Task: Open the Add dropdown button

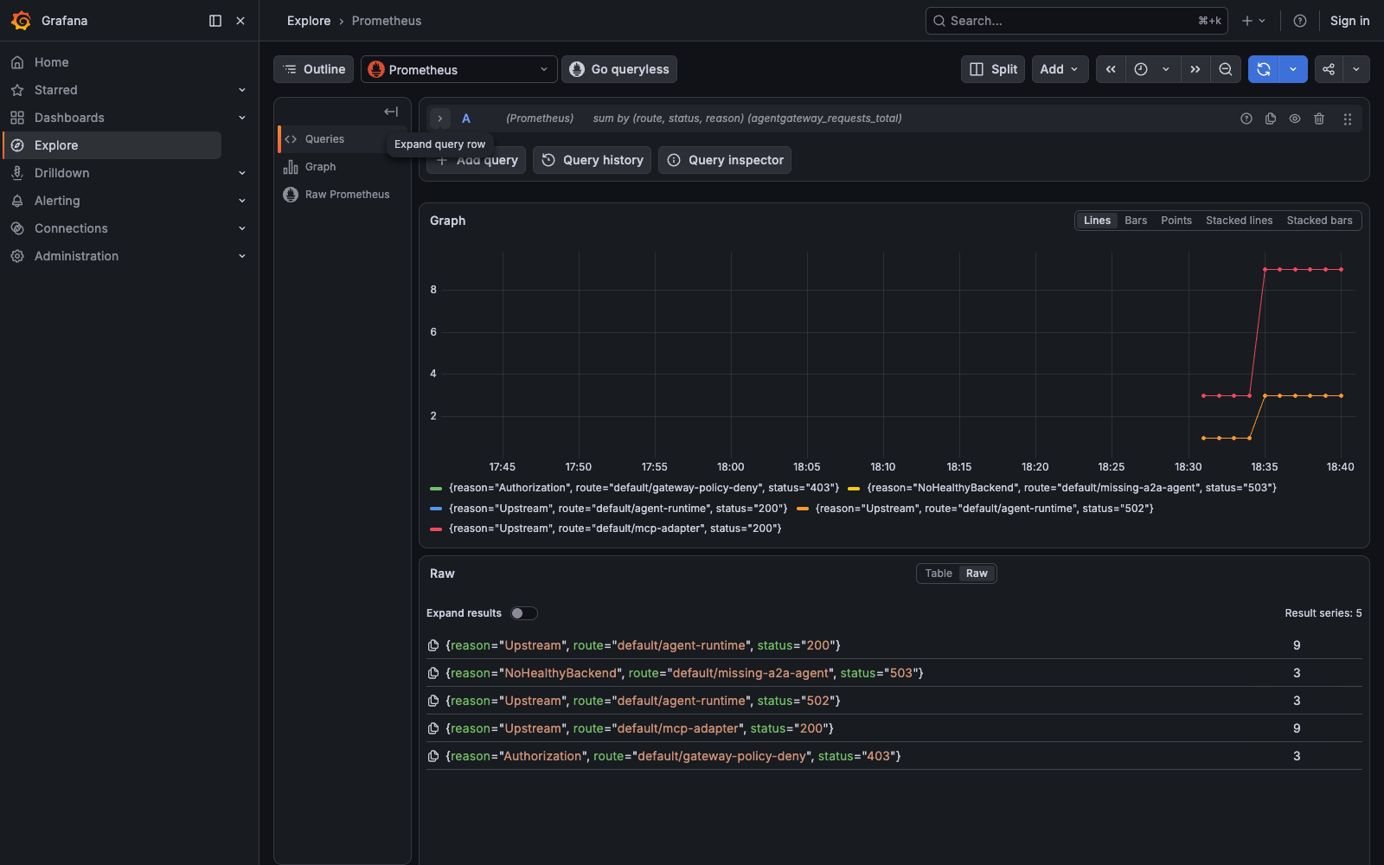Action: tap(1060, 69)
